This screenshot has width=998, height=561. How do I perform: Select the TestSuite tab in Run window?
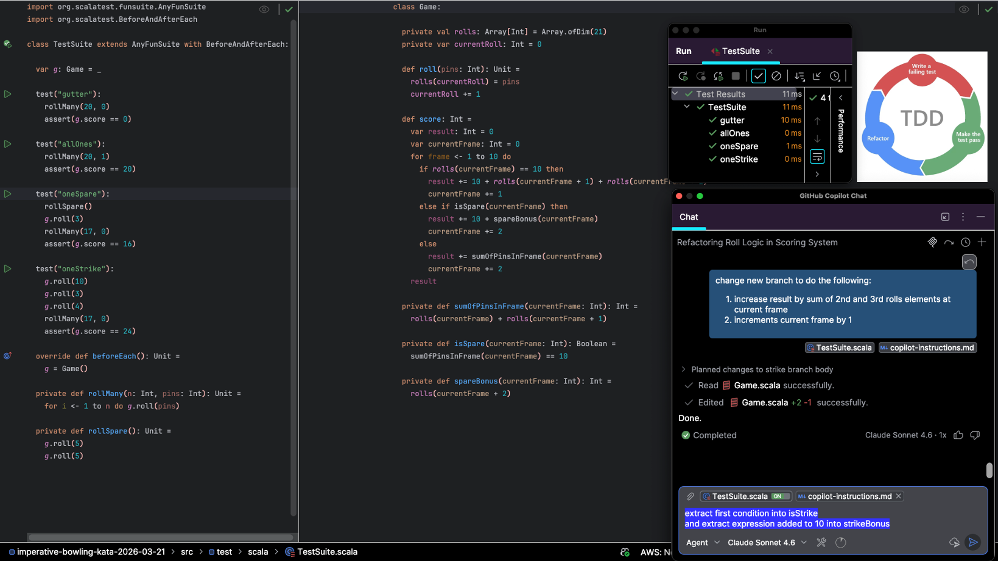740,51
